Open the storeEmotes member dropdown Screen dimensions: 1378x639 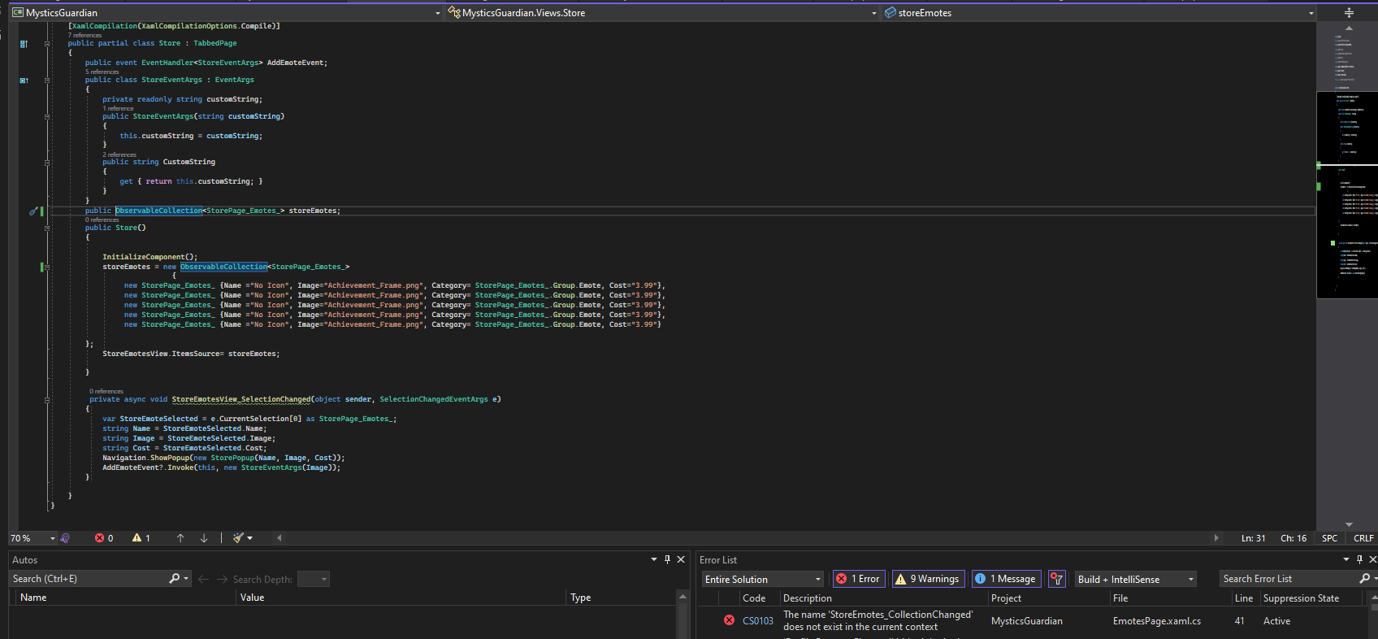pyautogui.click(x=1311, y=13)
